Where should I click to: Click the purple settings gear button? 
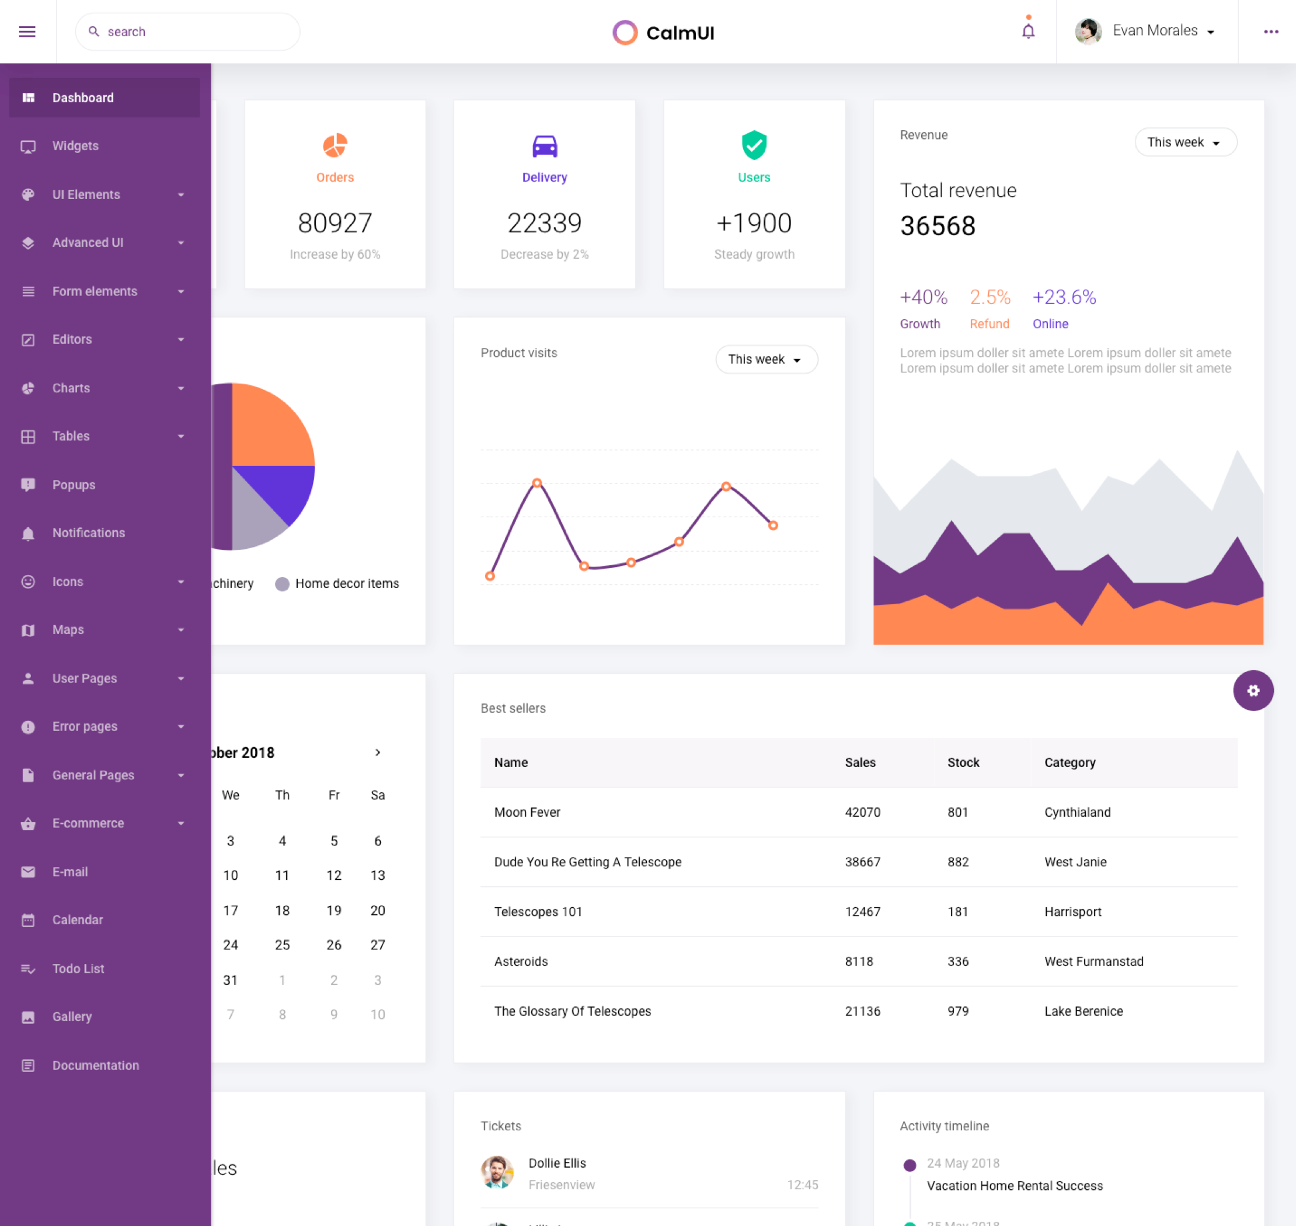coord(1252,690)
